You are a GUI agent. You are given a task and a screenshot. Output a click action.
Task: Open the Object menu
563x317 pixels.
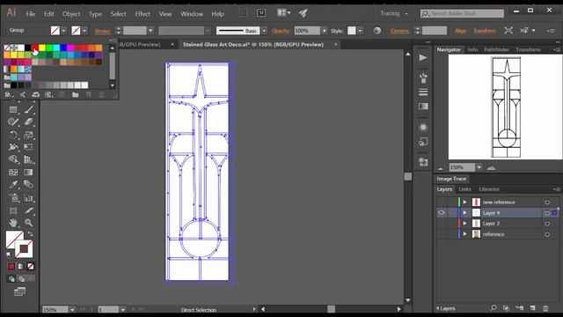pyautogui.click(x=71, y=14)
